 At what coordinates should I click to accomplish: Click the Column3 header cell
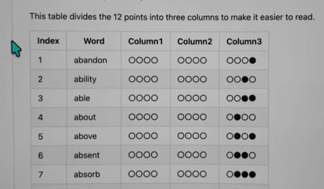click(x=244, y=41)
